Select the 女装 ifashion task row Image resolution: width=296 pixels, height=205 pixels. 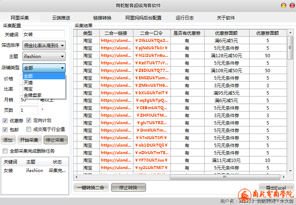pyautogui.click(x=35, y=170)
